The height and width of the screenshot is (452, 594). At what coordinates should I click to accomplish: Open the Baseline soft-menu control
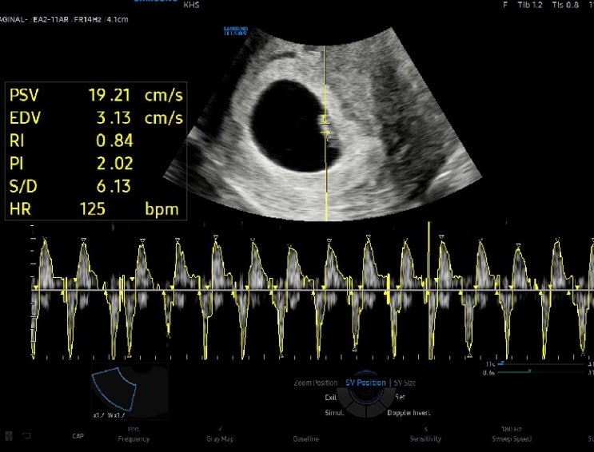pyautogui.click(x=305, y=438)
